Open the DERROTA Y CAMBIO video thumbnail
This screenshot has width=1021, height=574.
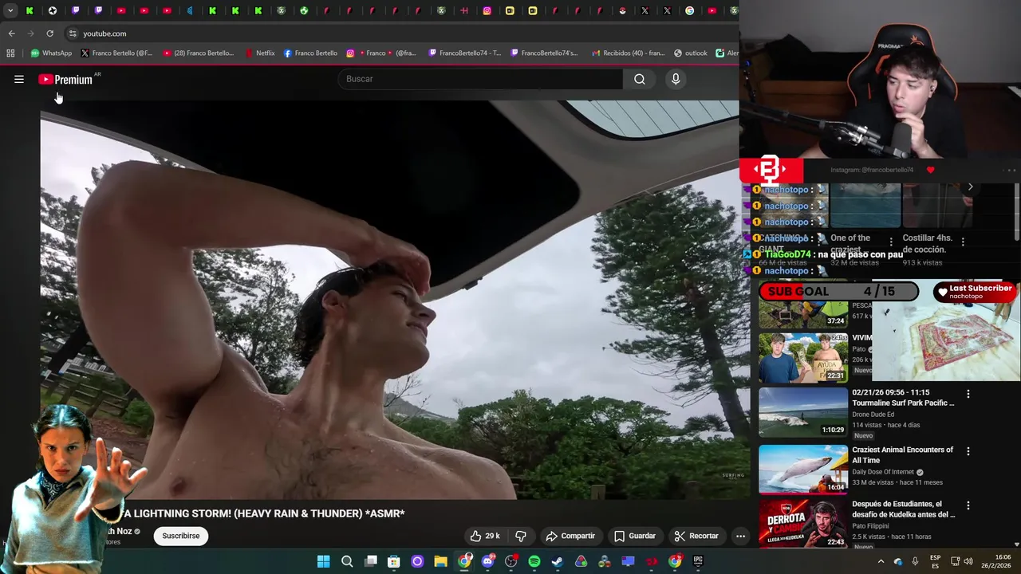(x=803, y=524)
